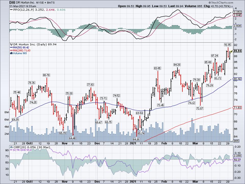This screenshot has width=245, height=184.
Task: Click the Open 89.53 header readout
Action: click(126, 6)
